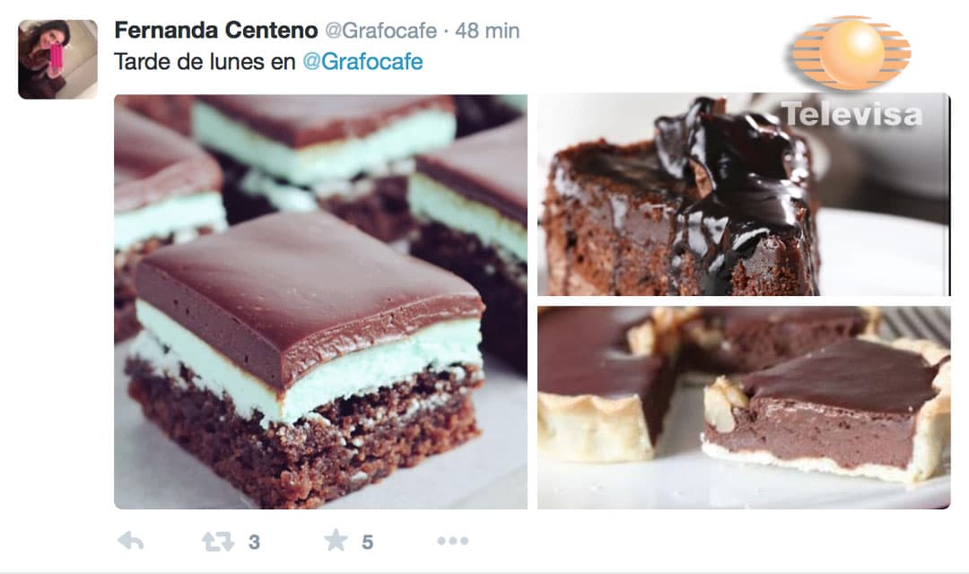Open Fernanda Centeno's profile avatar
Viewport: 969px width, 574px height.
point(57,59)
